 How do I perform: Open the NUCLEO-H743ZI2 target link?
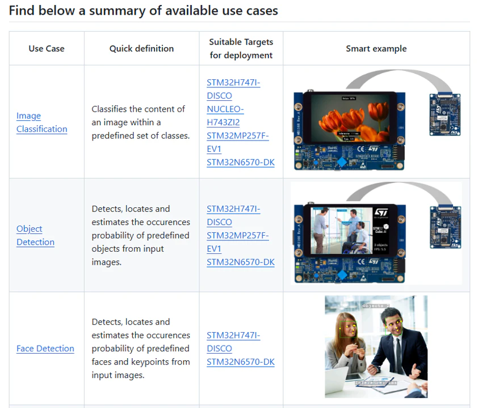click(225, 116)
